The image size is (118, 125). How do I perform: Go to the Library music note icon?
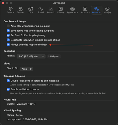tap(61, 9)
